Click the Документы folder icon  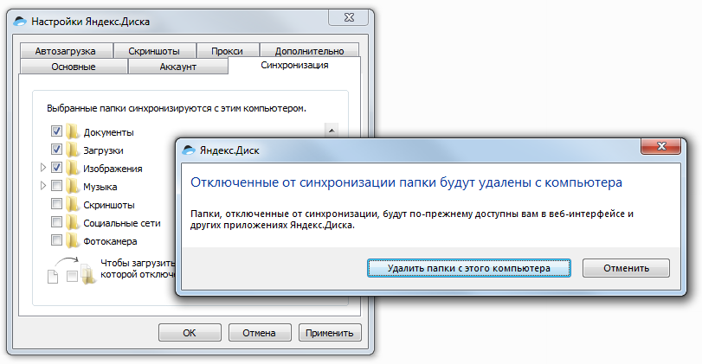[73, 131]
